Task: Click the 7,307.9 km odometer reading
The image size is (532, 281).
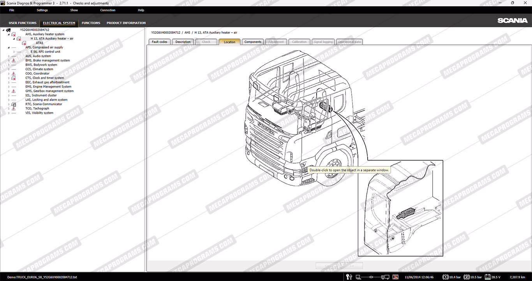Action: (518, 277)
